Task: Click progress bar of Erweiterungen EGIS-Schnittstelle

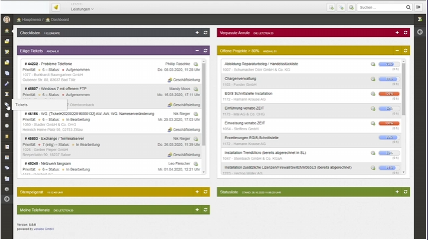Action: pos(389,137)
